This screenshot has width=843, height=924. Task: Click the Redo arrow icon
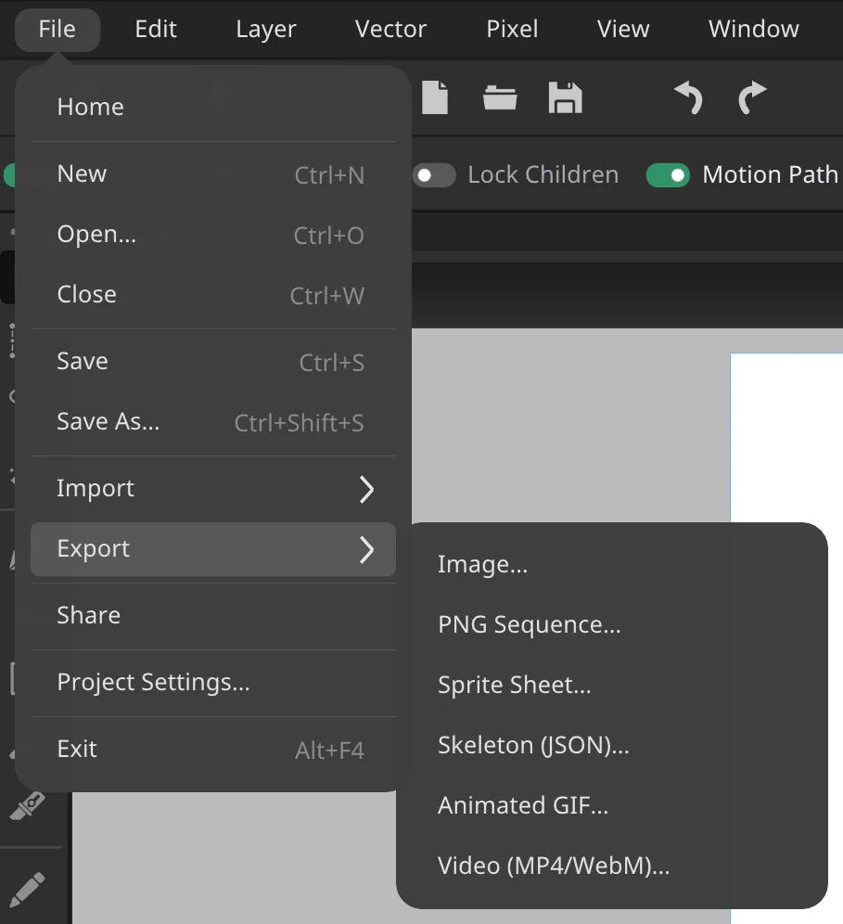pos(752,97)
